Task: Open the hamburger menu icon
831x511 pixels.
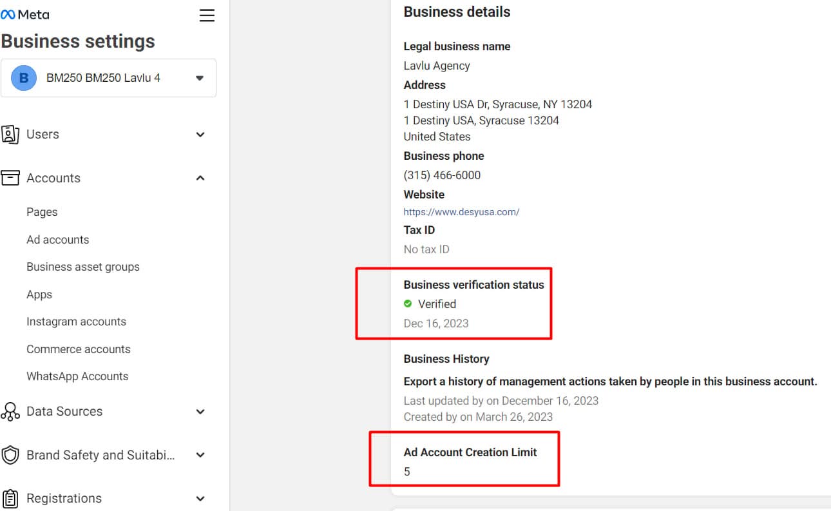Action: (207, 15)
